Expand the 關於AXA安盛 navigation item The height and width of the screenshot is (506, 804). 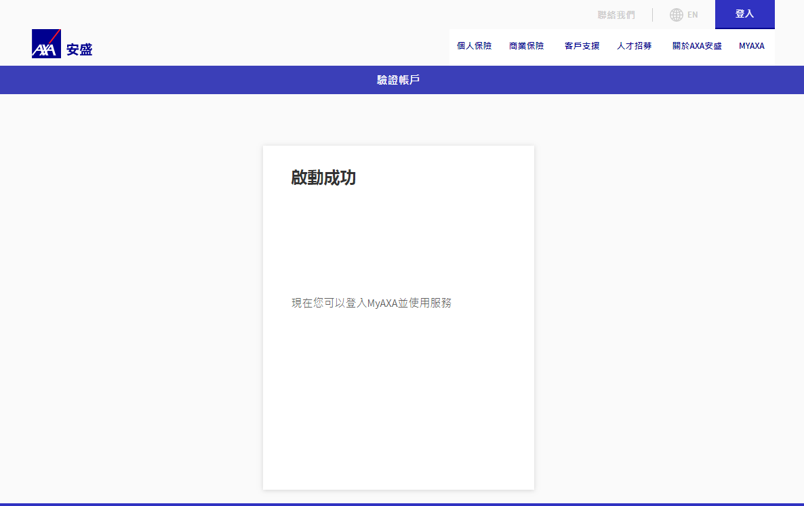(x=697, y=46)
